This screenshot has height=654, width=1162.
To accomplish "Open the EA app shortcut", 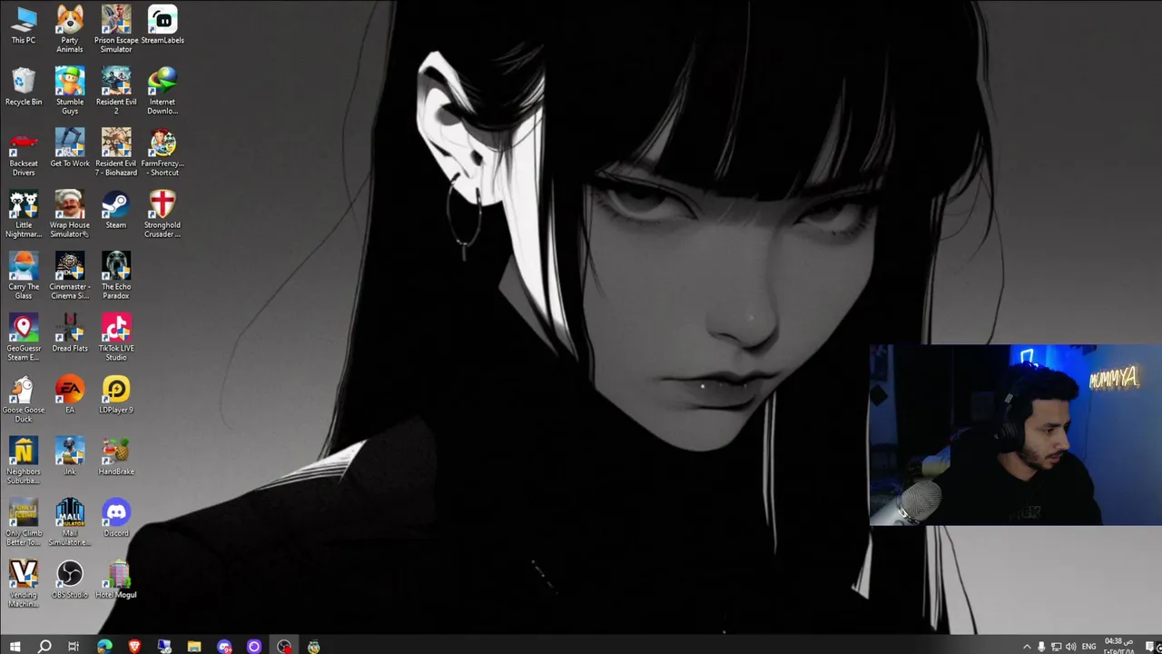I will point(70,395).
